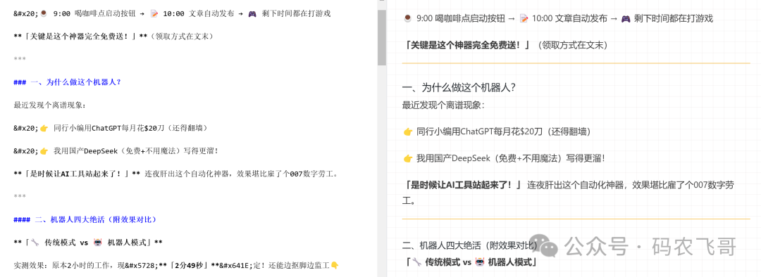Click preview bold text '「关键是这个神器完全免费送!」'
This screenshot has height=277, width=761.
pos(469,45)
